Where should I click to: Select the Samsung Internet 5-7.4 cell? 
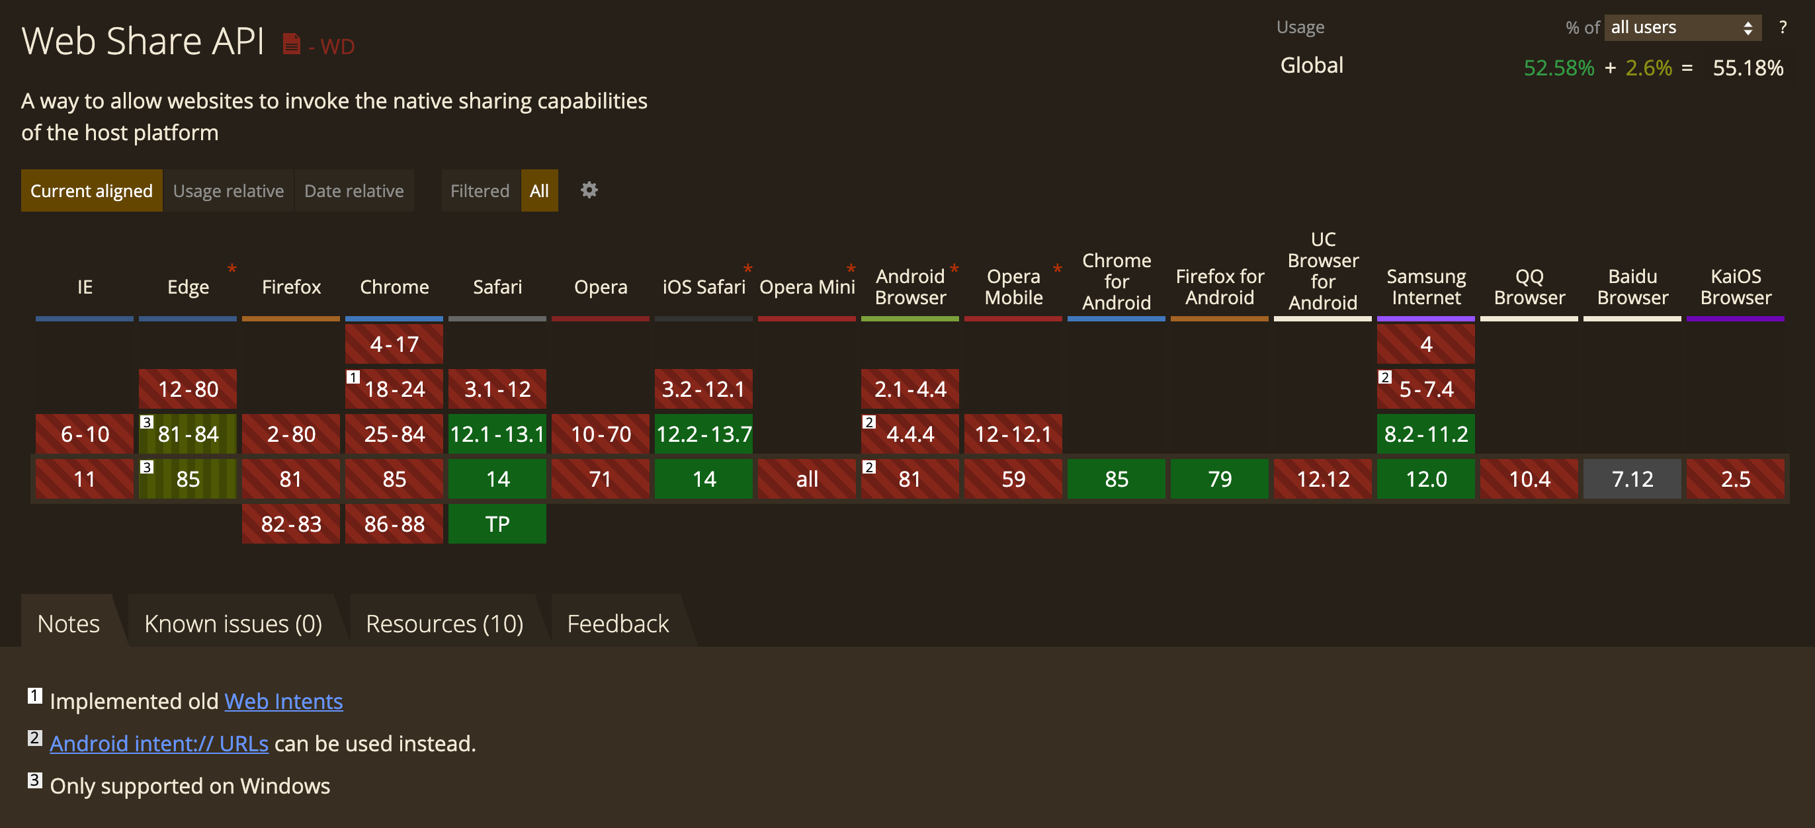(1426, 389)
